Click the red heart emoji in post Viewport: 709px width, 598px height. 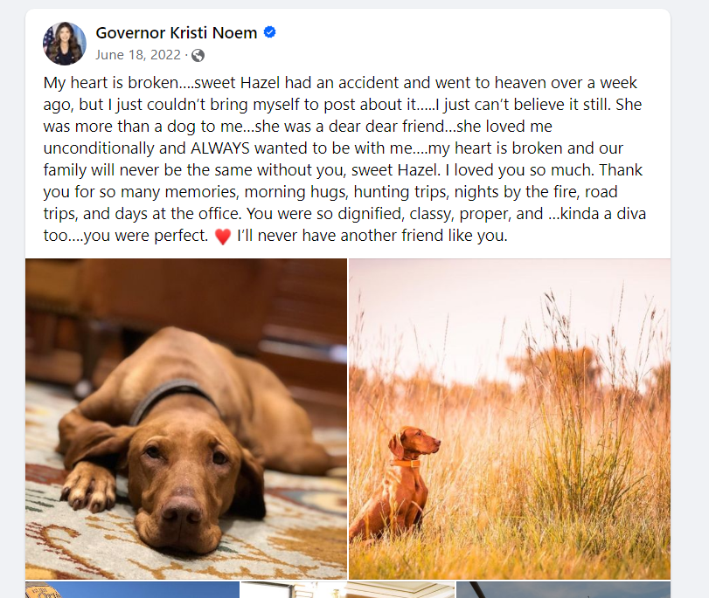tap(223, 237)
